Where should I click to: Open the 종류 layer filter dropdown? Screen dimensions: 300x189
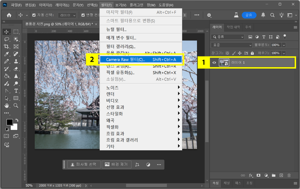click(228, 37)
